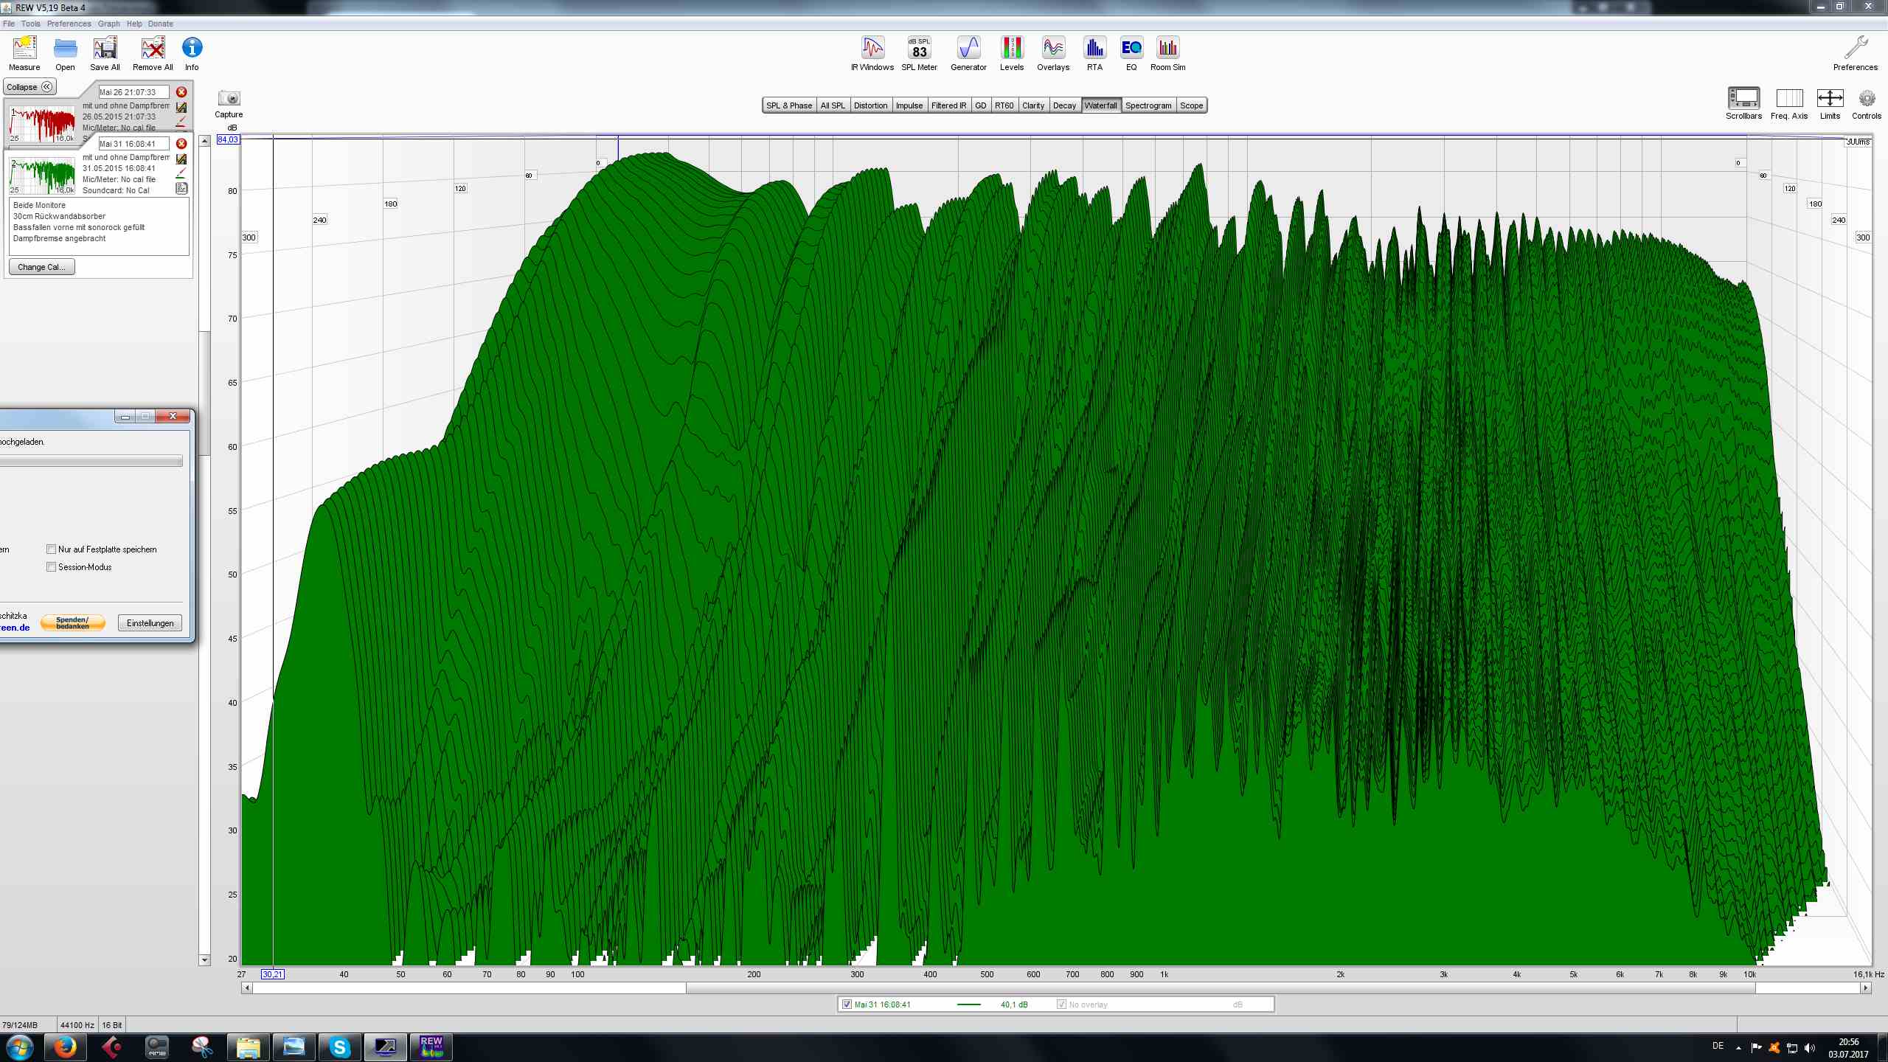Click the Mai 26 21:07:33 name field

[133, 92]
